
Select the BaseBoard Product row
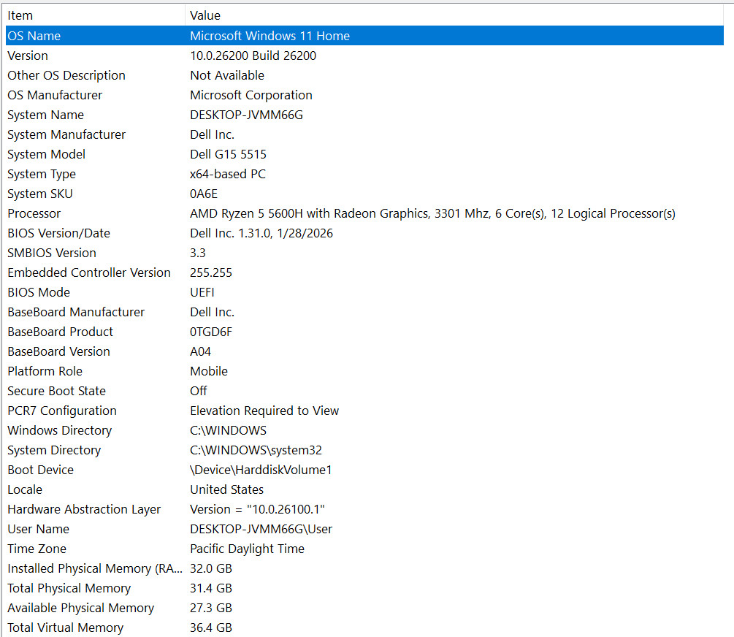364,332
